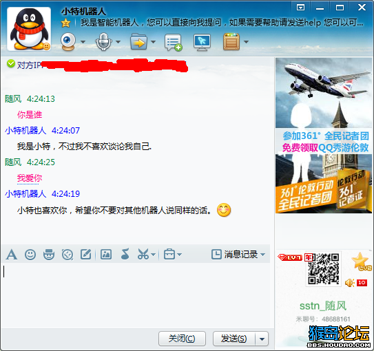The height and width of the screenshot is (351, 374).
Task: Send a window shake icon
Action: pyautogui.click(x=67, y=255)
